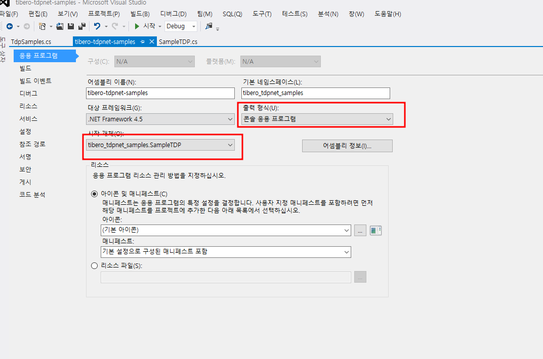Open the 빌드(B) menu

140,14
